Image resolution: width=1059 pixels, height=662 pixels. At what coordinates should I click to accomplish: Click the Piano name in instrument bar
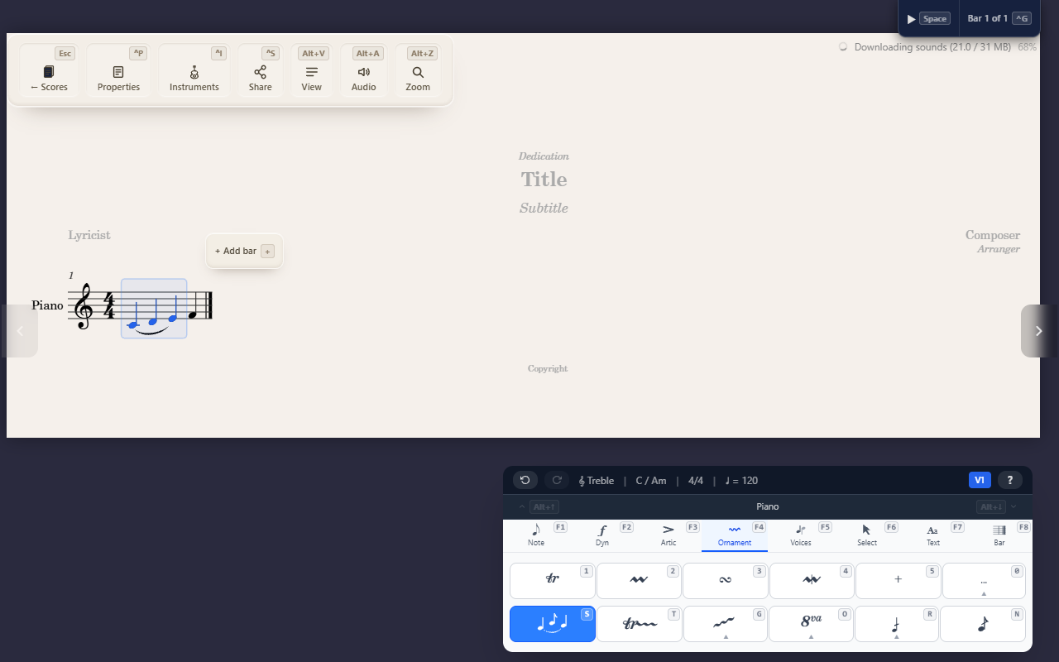point(768,506)
